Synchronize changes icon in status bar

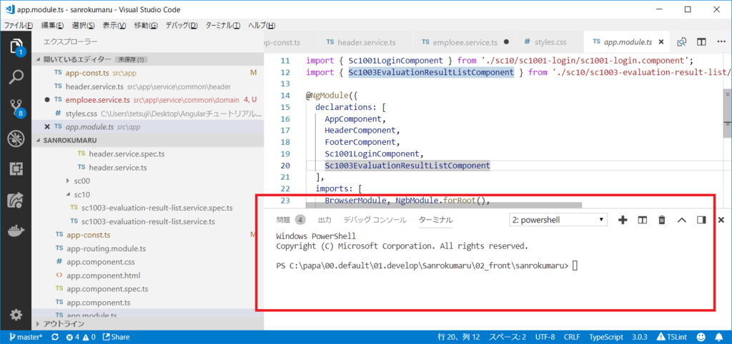[x=55, y=337]
